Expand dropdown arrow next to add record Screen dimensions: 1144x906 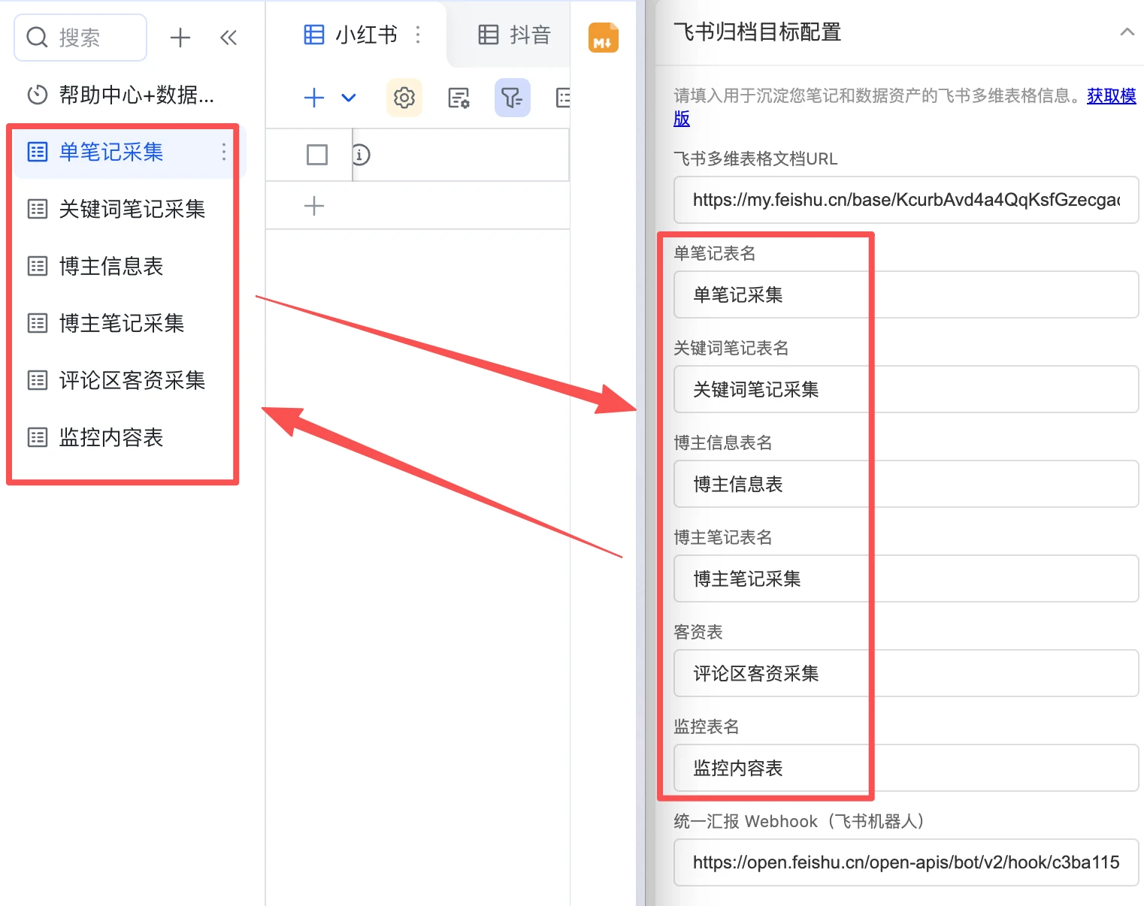pyautogui.click(x=349, y=98)
